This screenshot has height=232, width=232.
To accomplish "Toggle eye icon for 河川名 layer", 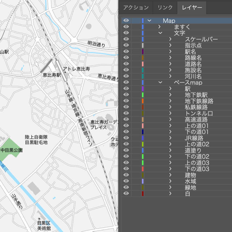I will (x=126, y=76).
